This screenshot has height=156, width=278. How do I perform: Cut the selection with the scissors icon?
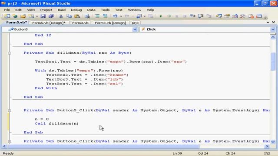click(x=61, y=16)
